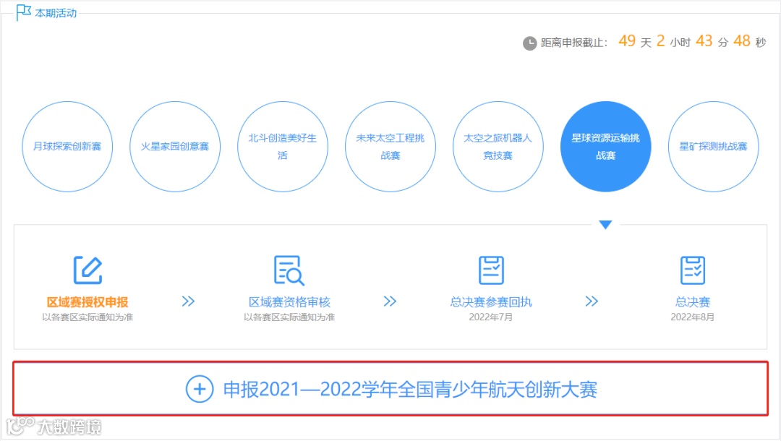Choose 未来太空工程挑战赛 circle

coord(390,146)
